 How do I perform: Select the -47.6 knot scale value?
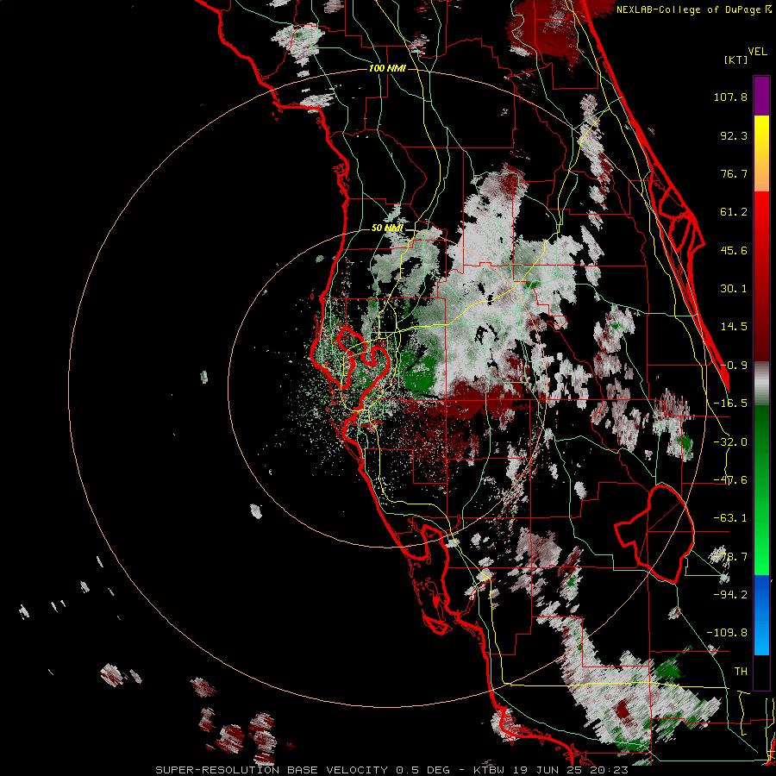tap(730, 480)
